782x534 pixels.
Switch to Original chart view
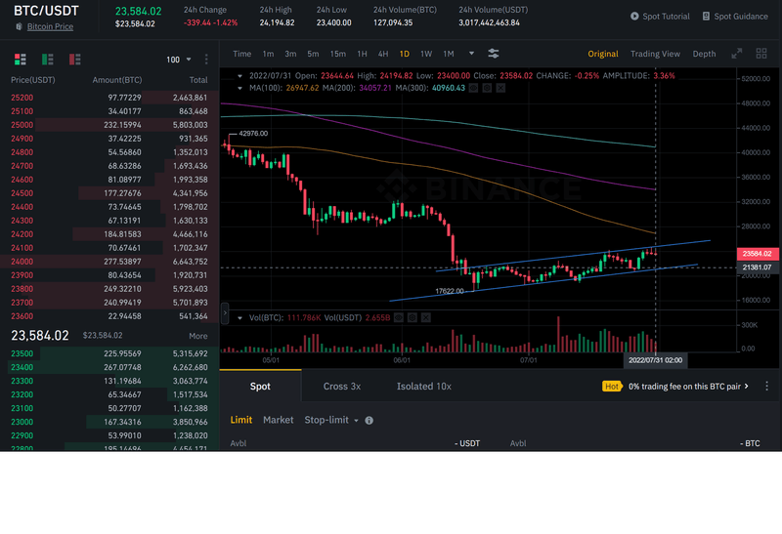click(603, 54)
